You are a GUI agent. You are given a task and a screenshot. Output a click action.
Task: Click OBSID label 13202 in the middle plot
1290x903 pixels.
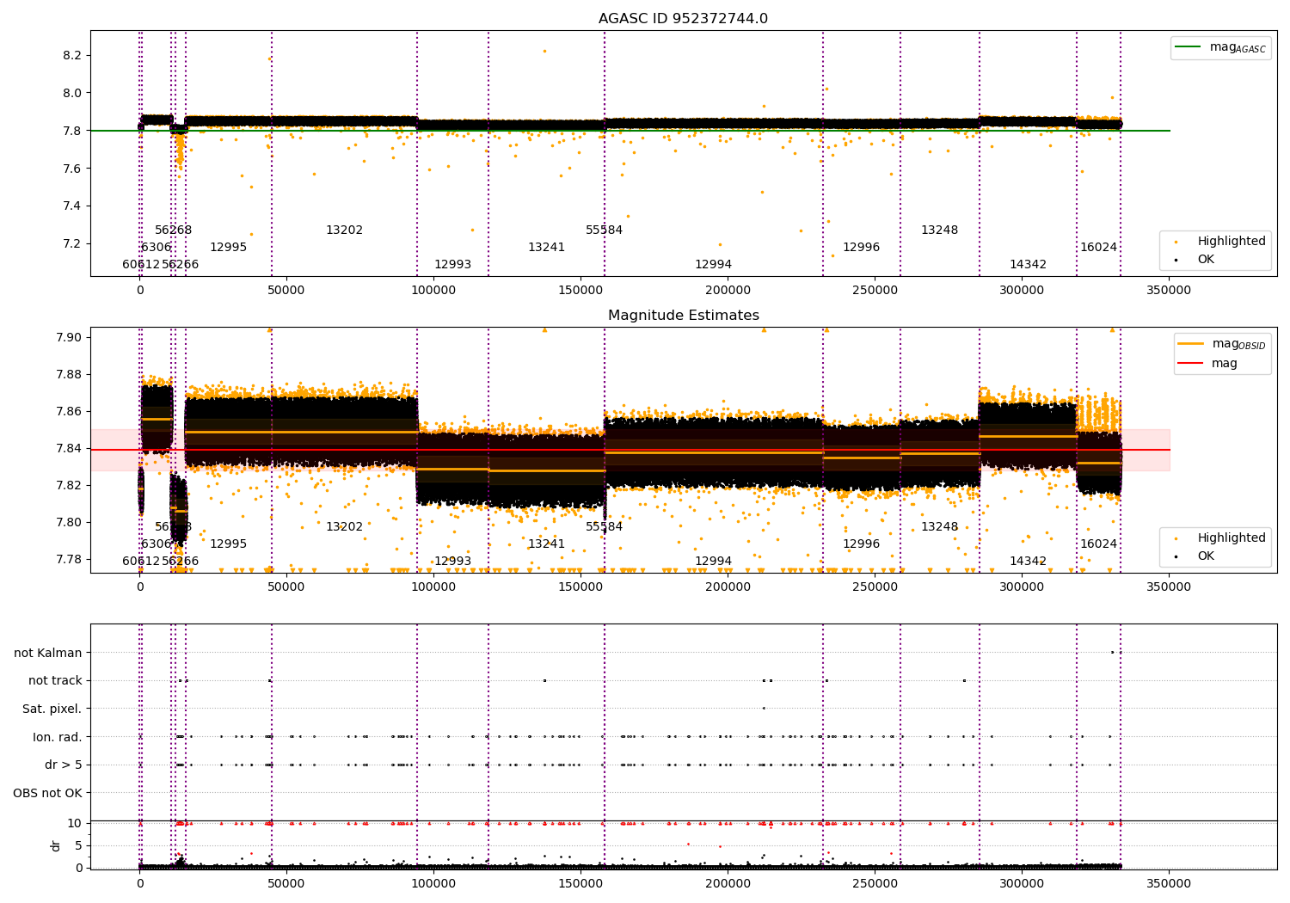pos(345,527)
